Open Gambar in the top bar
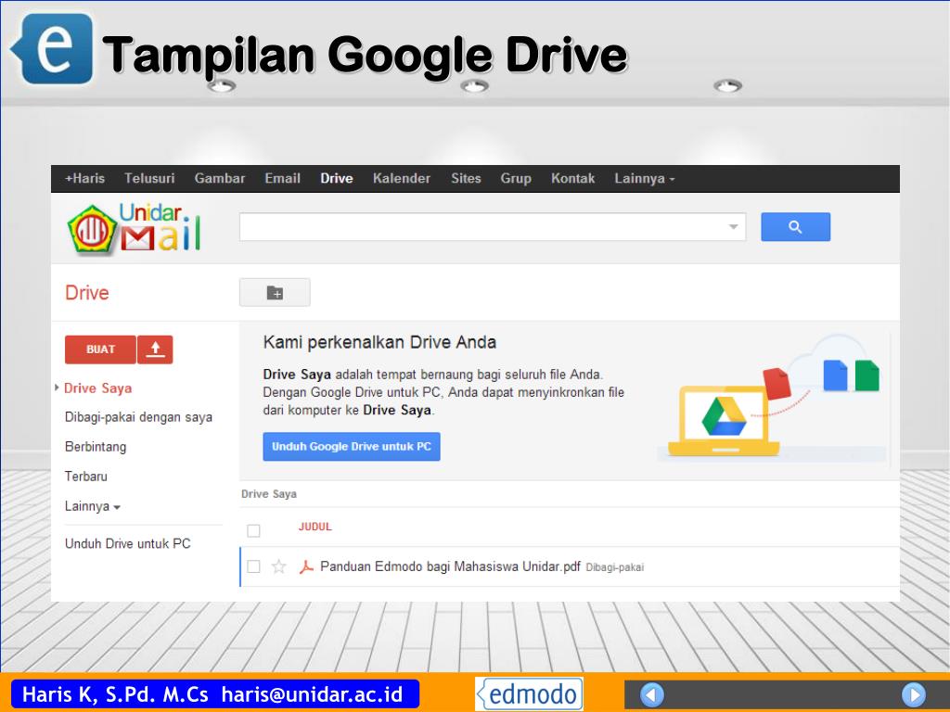 [220, 179]
